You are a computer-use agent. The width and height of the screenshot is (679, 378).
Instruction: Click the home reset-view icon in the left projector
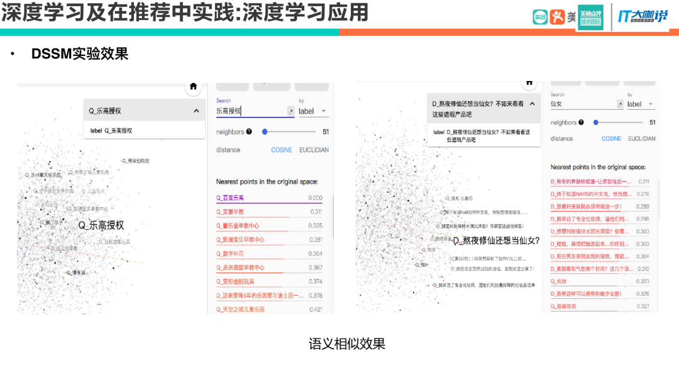pos(193,87)
